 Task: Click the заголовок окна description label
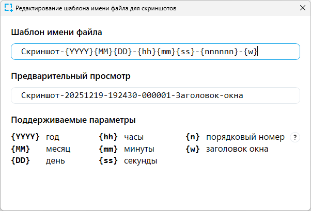click(x=237, y=149)
